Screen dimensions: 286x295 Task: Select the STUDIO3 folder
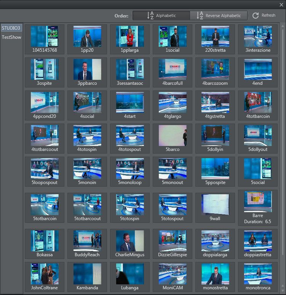point(11,28)
